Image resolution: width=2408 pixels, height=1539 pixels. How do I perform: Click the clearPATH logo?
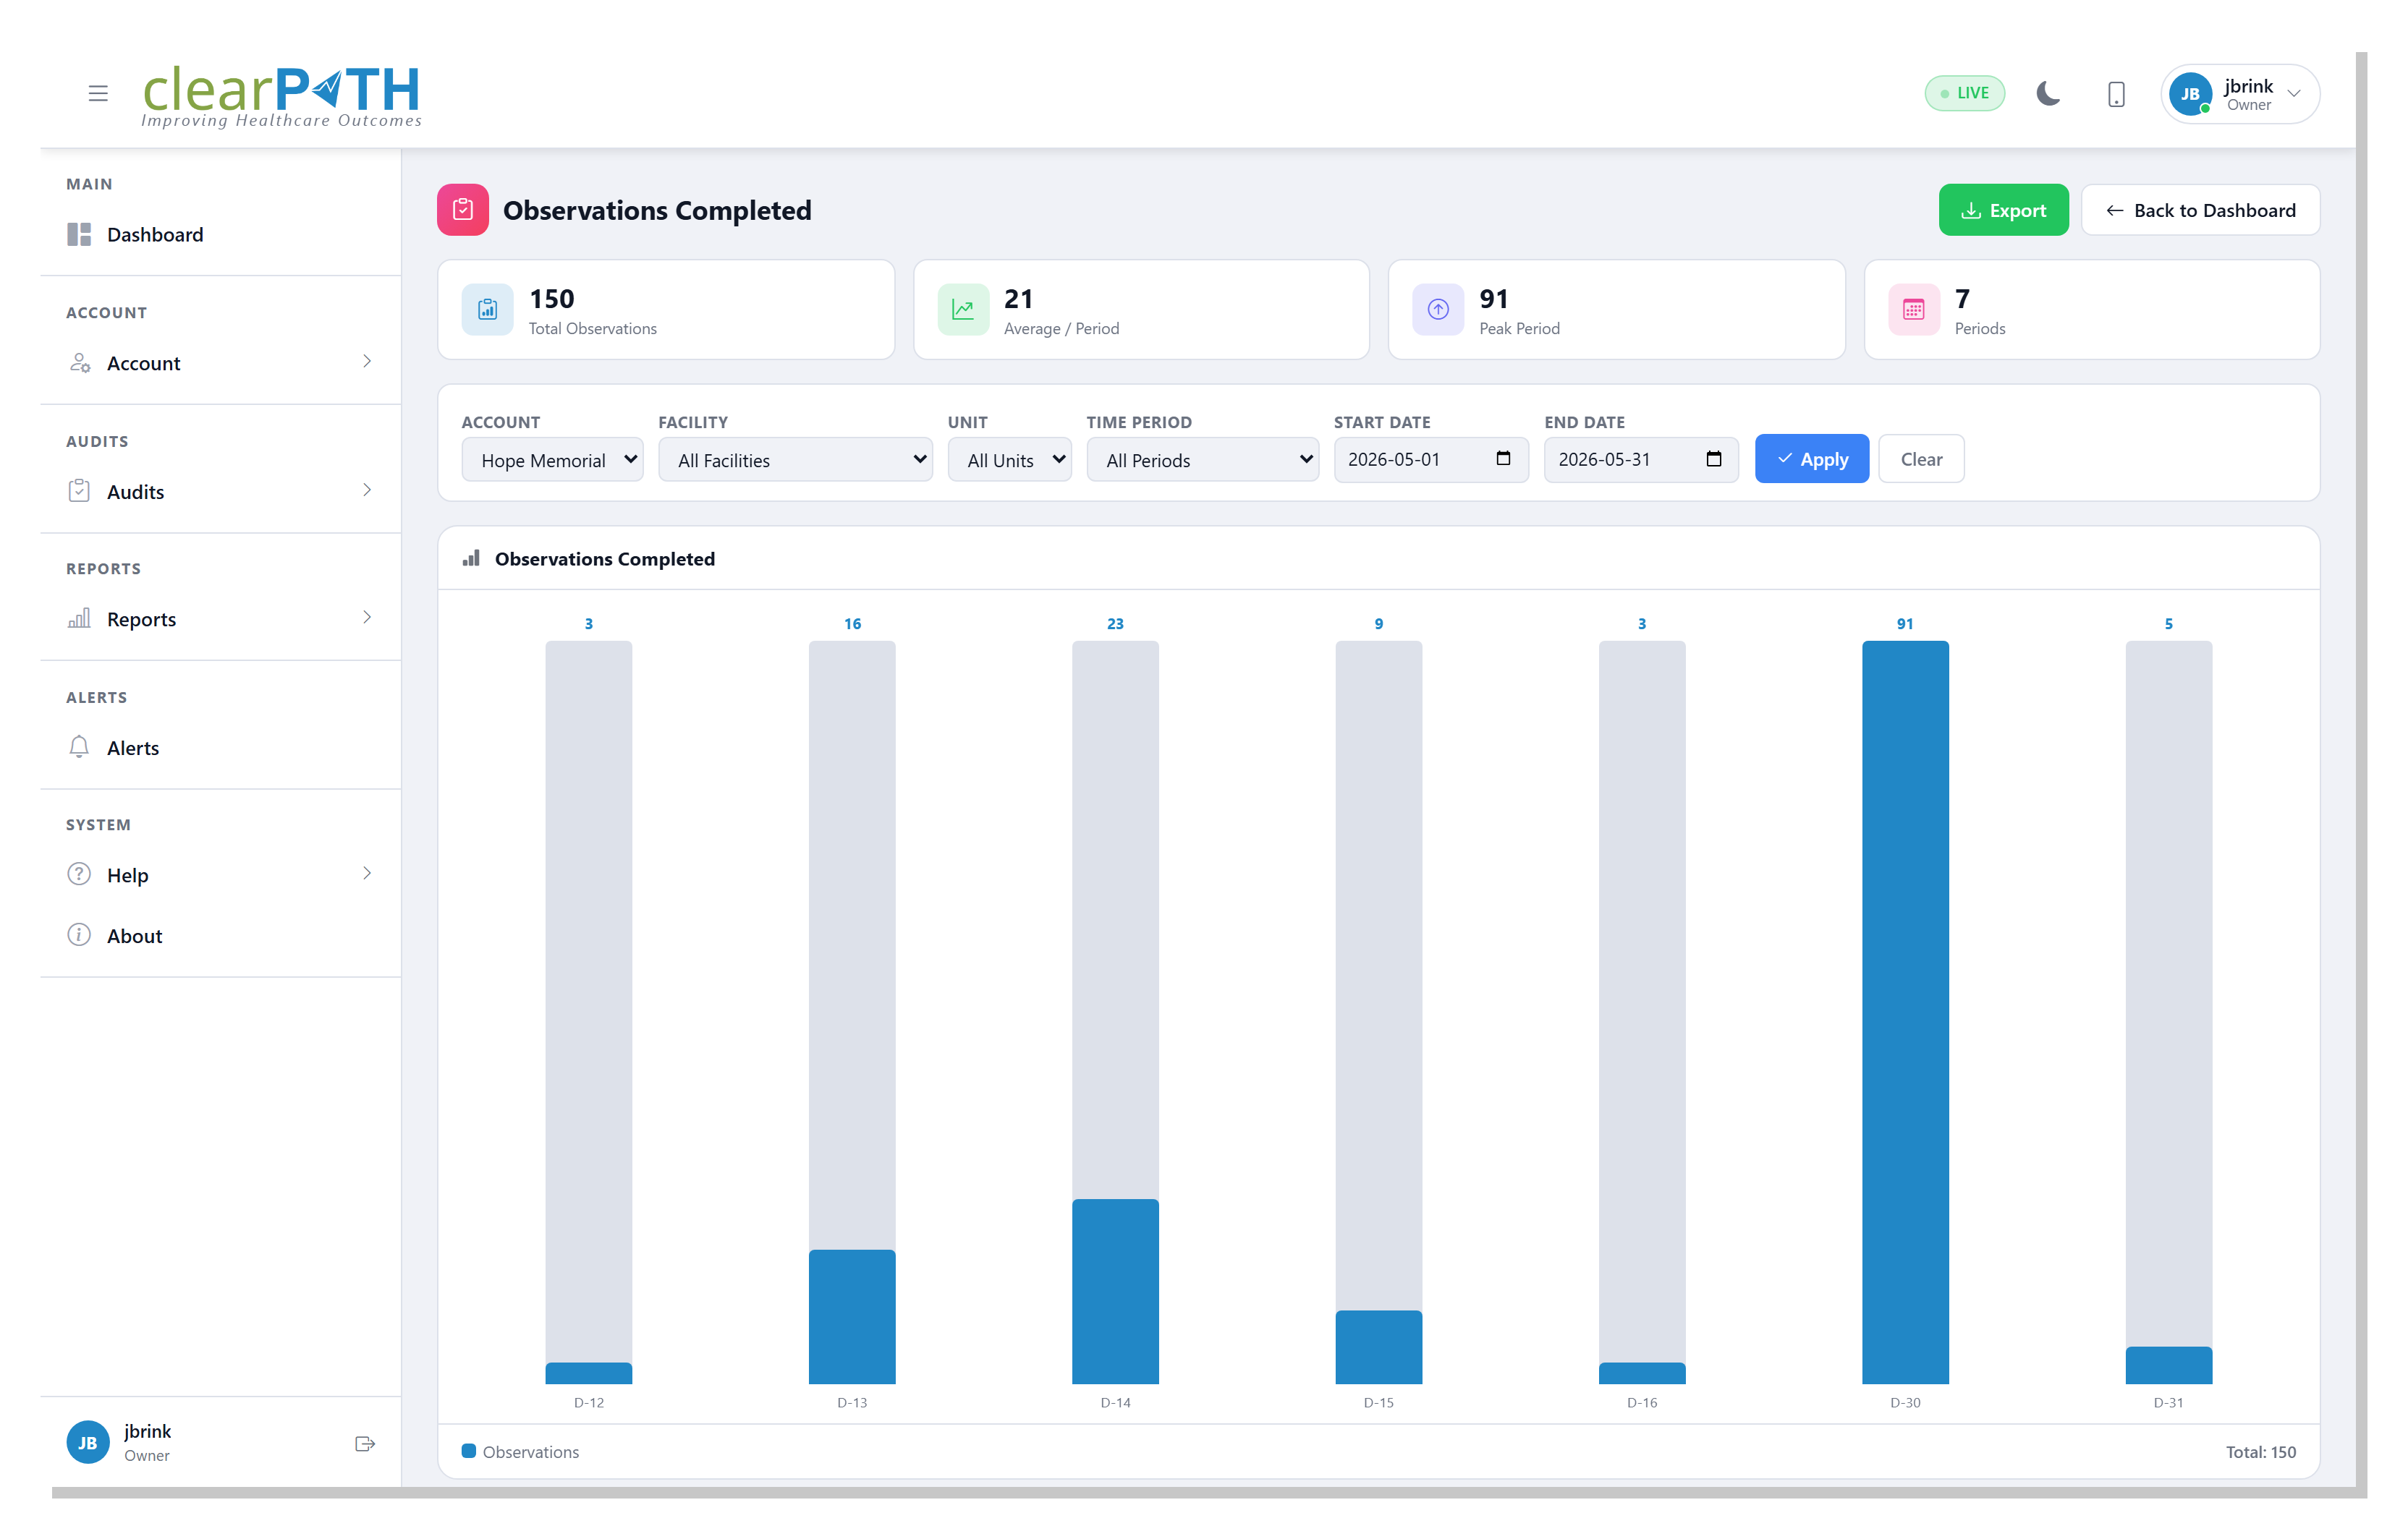(x=281, y=96)
